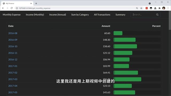Click the green percent bar for 2016-08

tap(118, 33)
